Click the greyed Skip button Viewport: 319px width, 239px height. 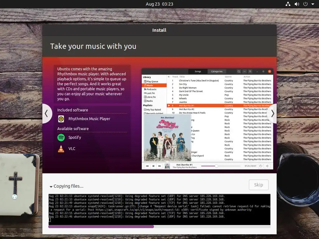pyautogui.click(x=259, y=185)
